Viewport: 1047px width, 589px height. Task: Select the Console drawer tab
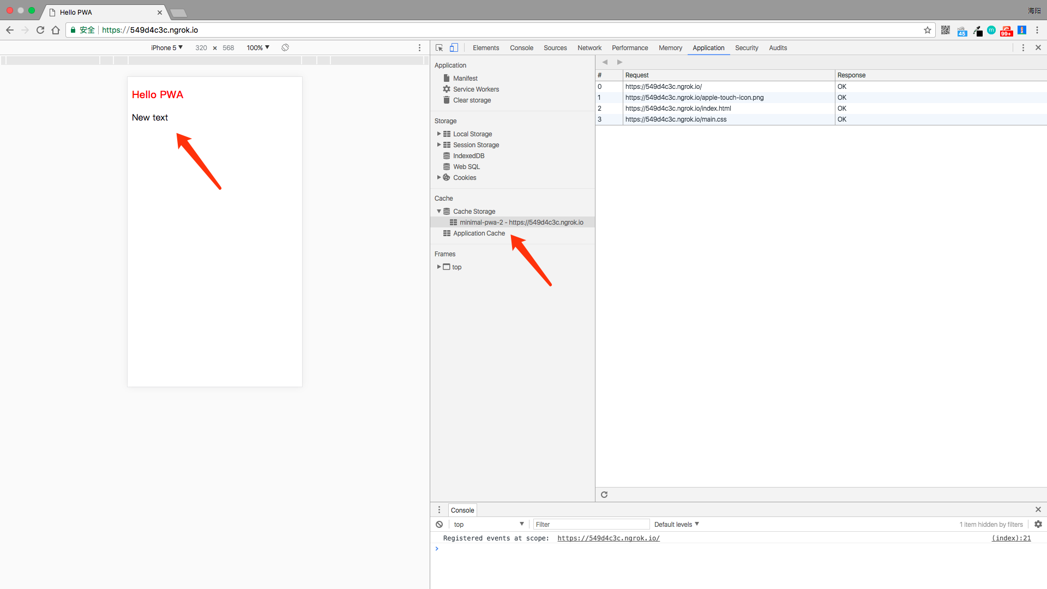click(x=462, y=510)
